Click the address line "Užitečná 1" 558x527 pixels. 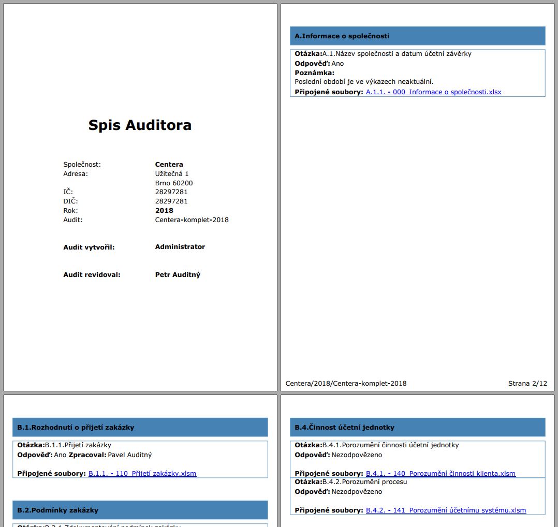coord(172,174)
